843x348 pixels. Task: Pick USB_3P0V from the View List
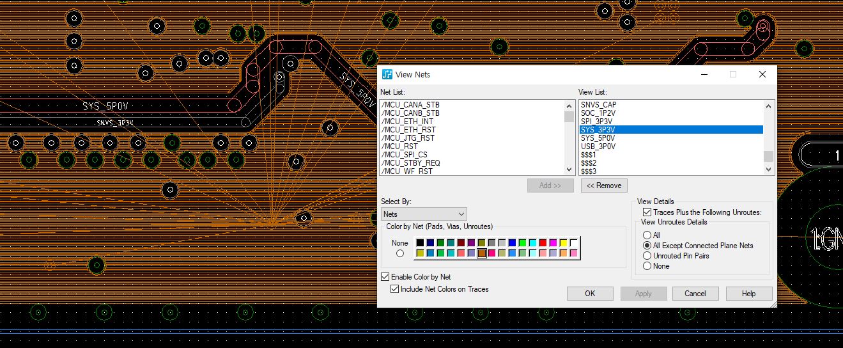tap(598, 146)
